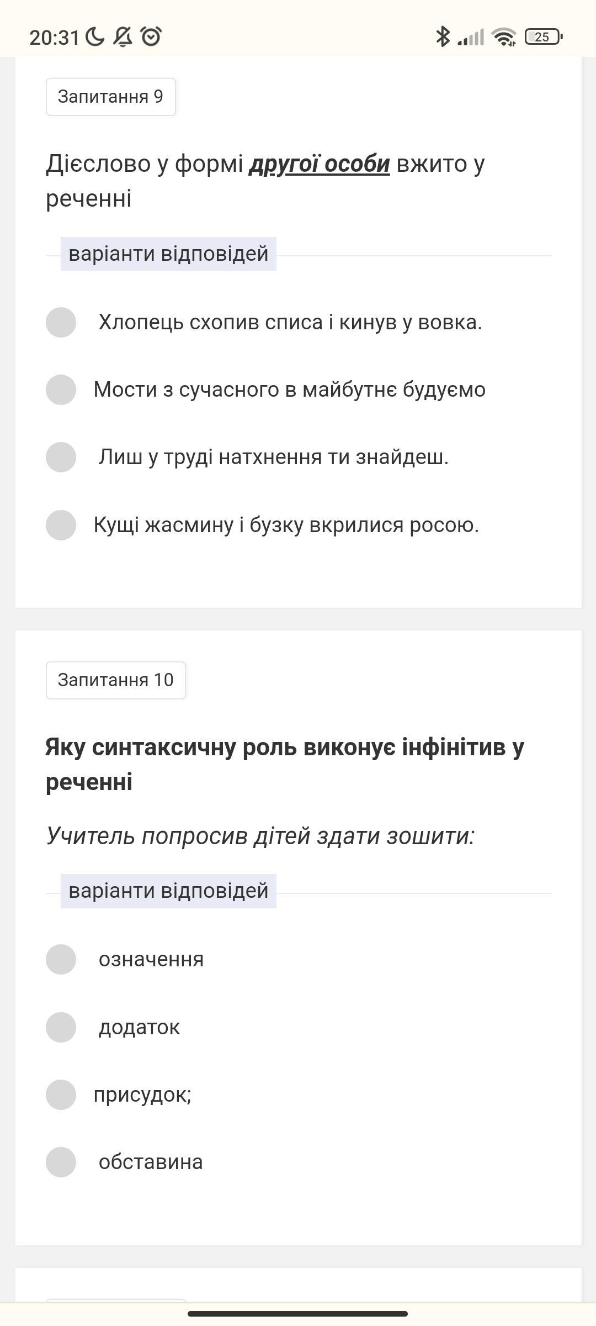Mark 'присудок;' as the answer

(61, 1095)
